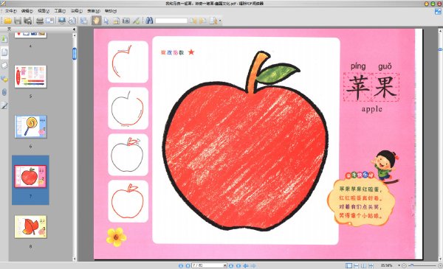
Task: Click the blue icon at top-right corner
Action: (x=438, y=11)
